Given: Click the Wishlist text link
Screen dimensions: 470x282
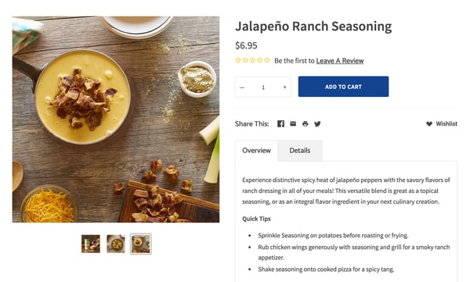Looking at the screenshot, I should point(446,123).
